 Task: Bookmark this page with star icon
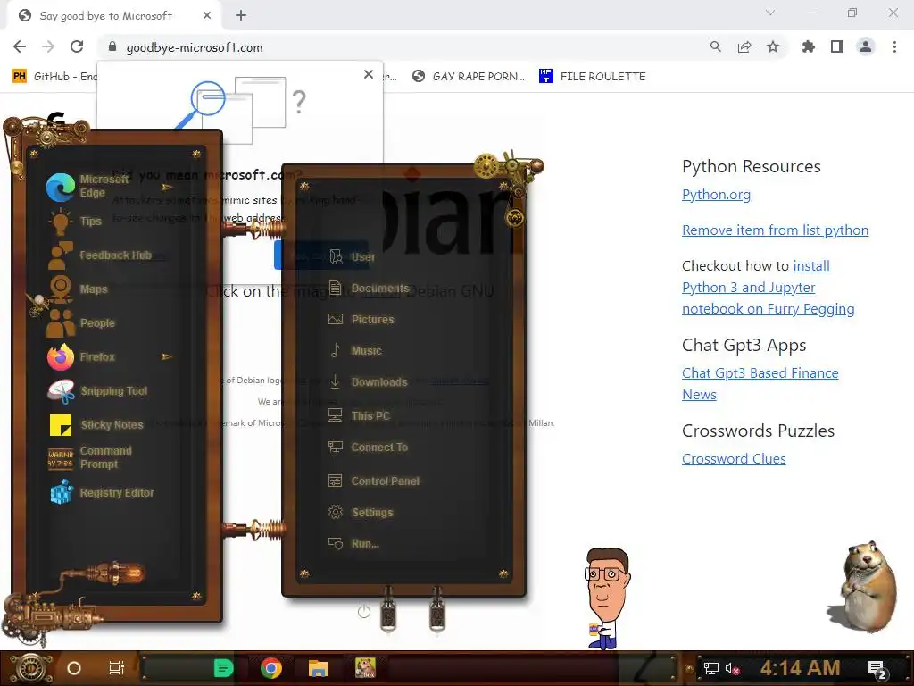[773, 46]
